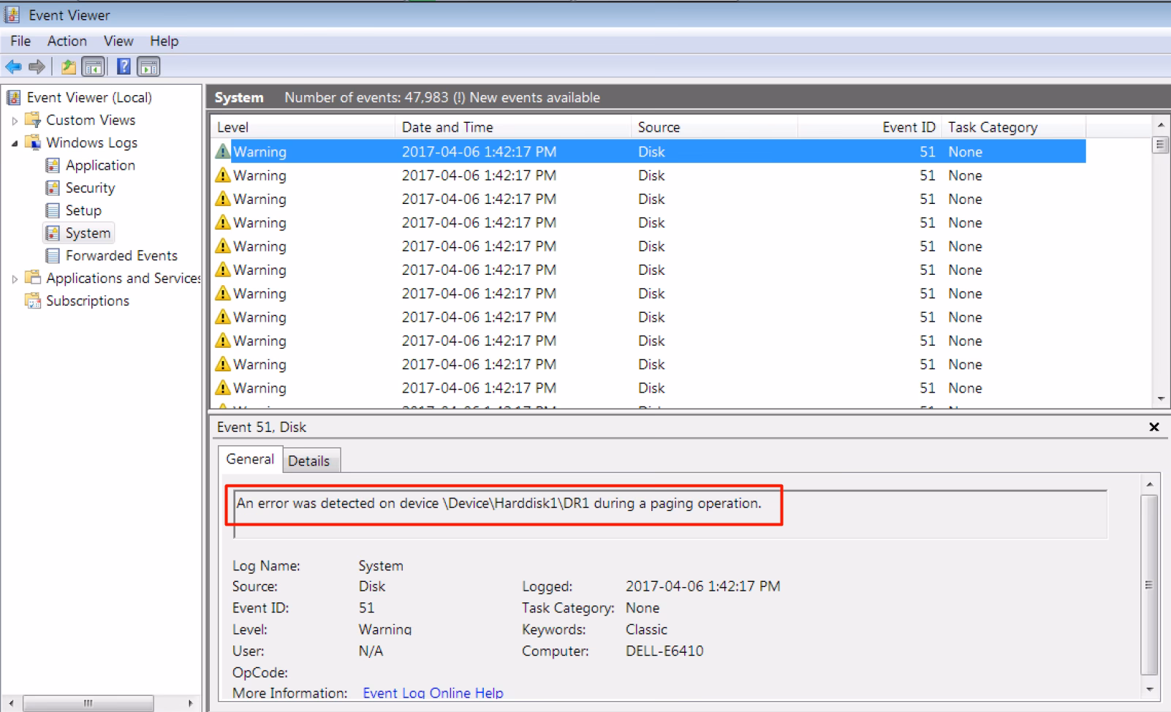The width and height of the screenshot is (1171, 712).
Task: Open the Action menu
Action: tap(67, 41)
